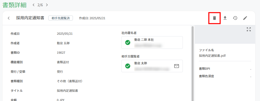This screenshot has width=260, height=101.
Task: Download the document with the download icon
Action: 225,18
